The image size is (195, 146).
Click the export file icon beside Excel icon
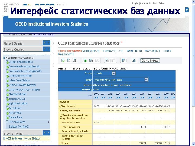[x=91, y=61]
